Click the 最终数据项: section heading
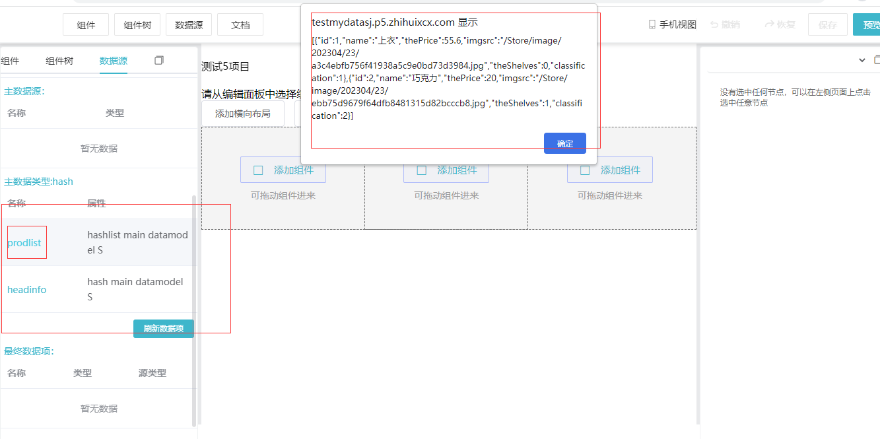The width and height of the screenshot is (880, 439). 29,351
